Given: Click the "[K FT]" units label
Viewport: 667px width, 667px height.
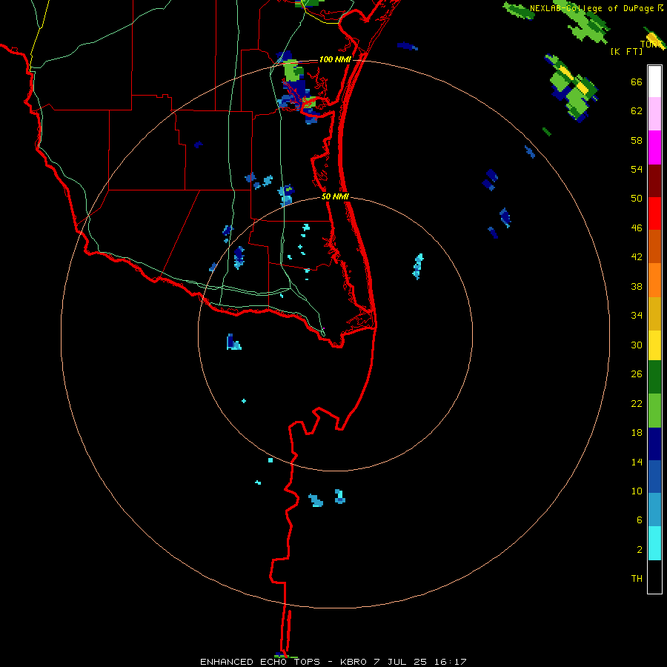Looking at the screenshot, I should coord(626,51).
